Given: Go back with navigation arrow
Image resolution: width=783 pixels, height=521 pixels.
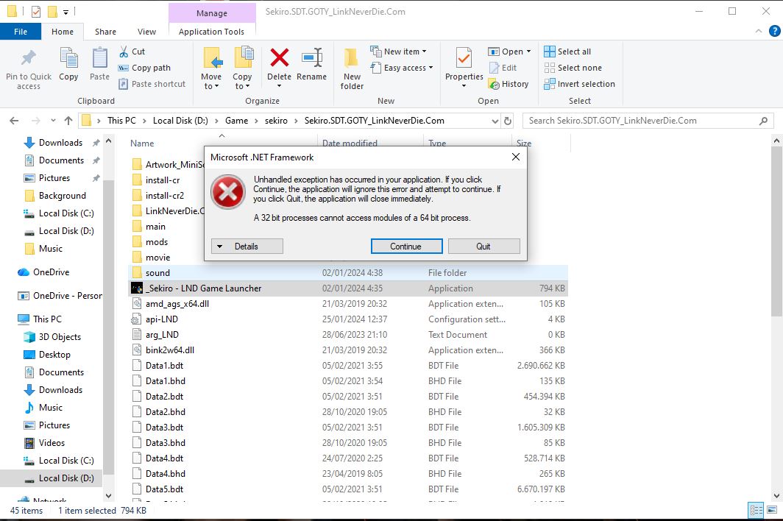Looking at the screenshot, I should (14, 121).
